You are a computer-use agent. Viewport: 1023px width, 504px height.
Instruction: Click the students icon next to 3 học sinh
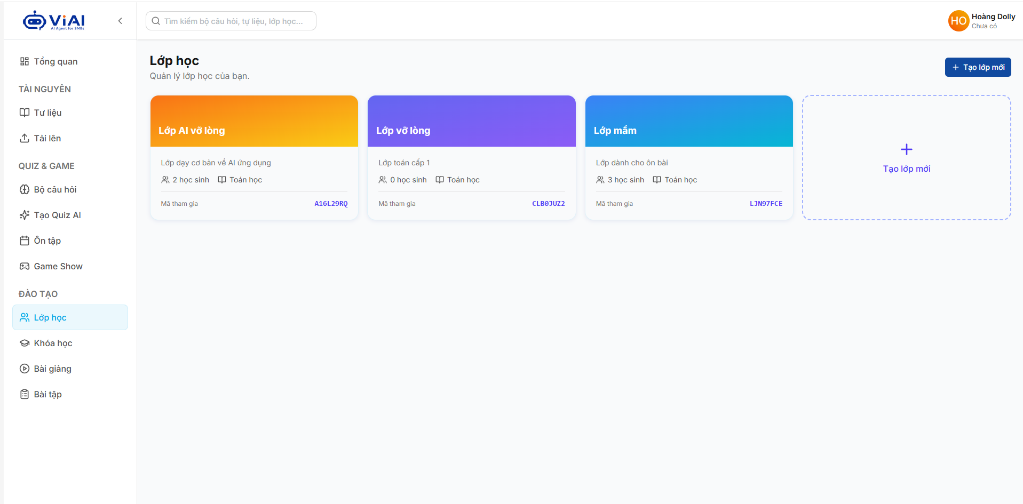coord(600,180)
